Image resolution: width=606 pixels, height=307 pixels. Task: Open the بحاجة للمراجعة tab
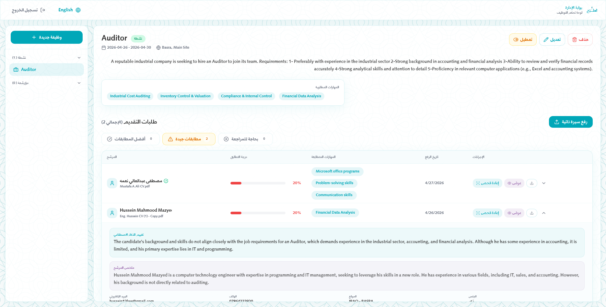point(245,139)
